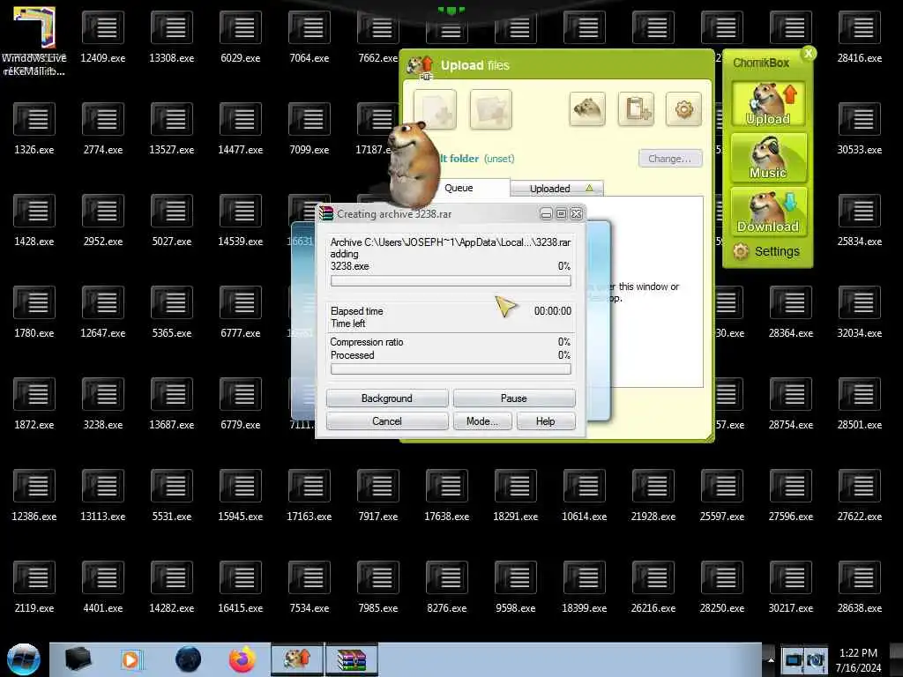Click the 'Upload files' window title
This screenshot has height=677, width=903.
click(474, 65)
